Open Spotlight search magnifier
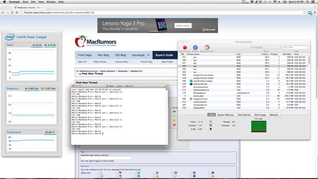 [307, 2]
